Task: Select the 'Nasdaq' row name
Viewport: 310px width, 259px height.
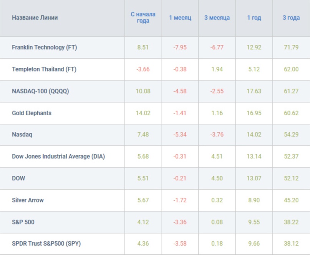Action: click(x=22, y=134)
